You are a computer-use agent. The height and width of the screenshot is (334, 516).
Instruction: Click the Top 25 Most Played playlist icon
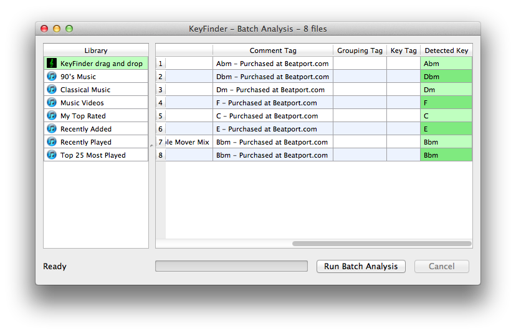click(x=52, y=155)
